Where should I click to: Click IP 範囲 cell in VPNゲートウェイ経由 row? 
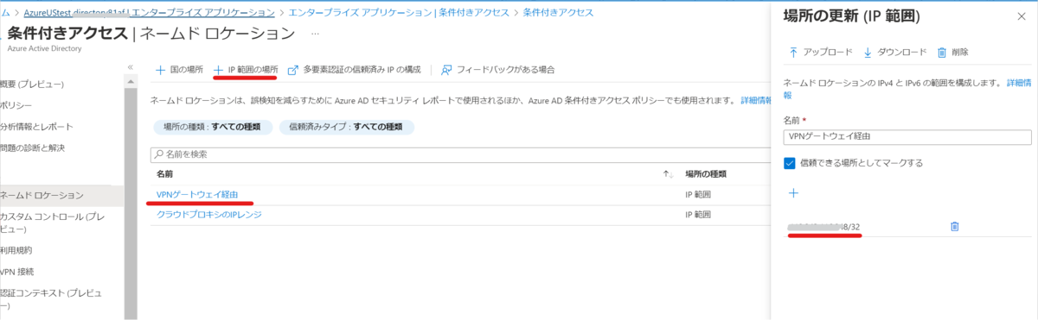pos(697,195)
